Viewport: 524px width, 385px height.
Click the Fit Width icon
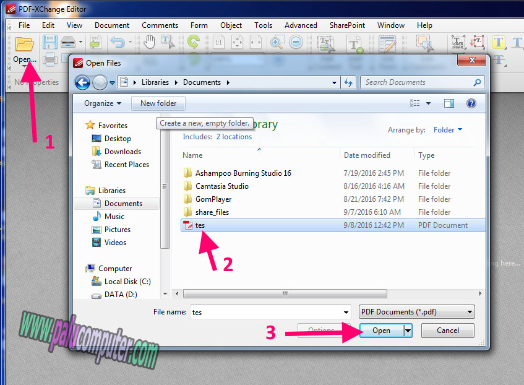pos(256,43)
